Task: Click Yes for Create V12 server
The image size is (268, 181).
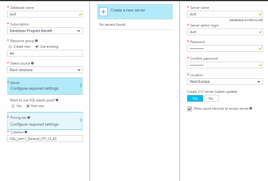Action: pos(195,98)
